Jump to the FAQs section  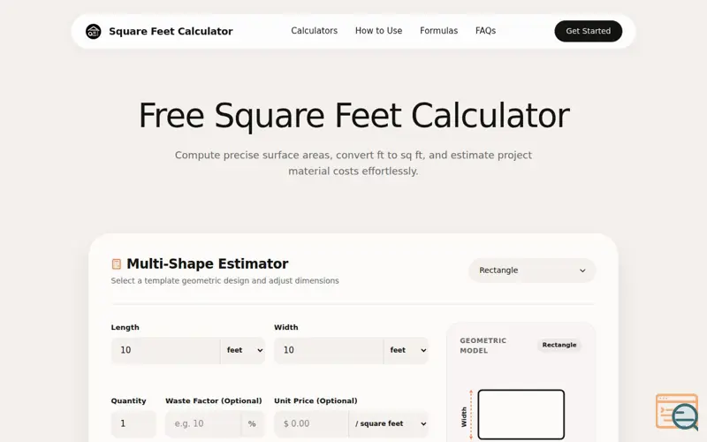click(485, 31)
